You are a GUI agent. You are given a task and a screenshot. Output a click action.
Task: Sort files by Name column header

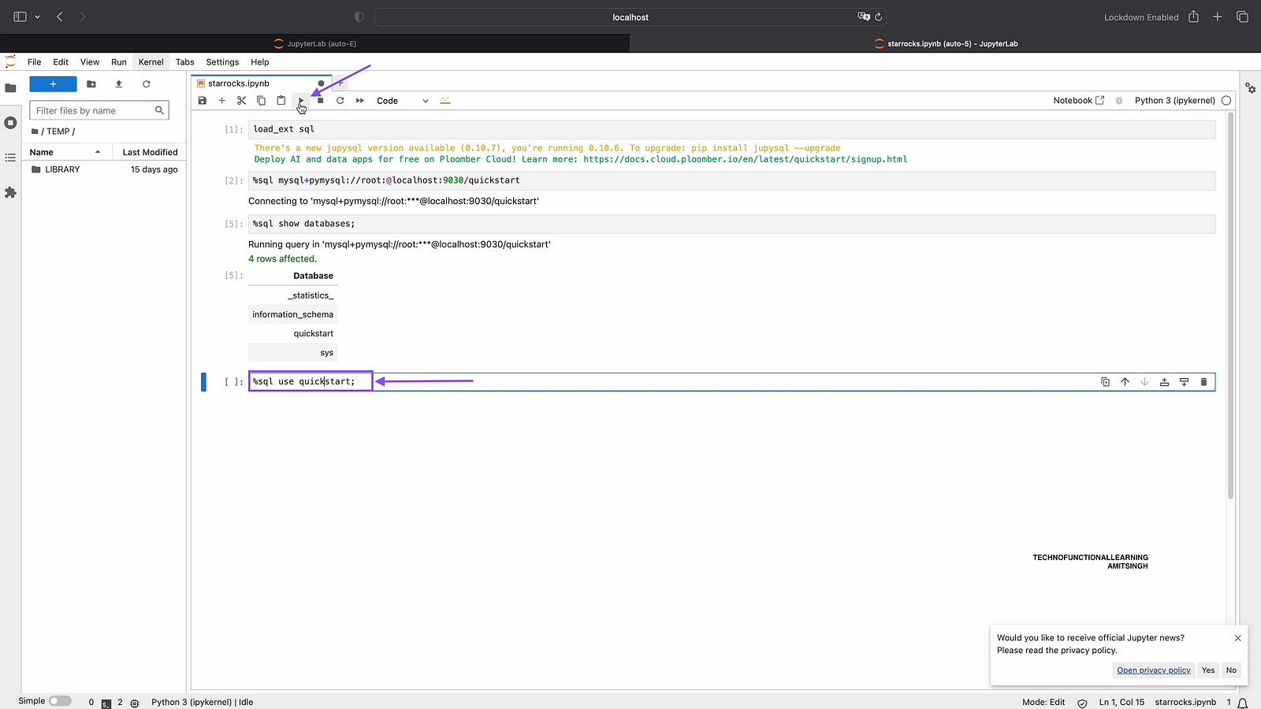[42, 152]
